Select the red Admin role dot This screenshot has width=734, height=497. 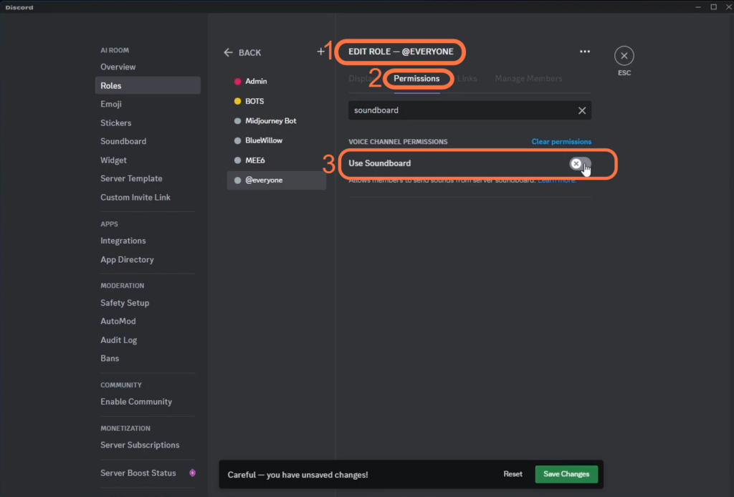coord(237,82)
